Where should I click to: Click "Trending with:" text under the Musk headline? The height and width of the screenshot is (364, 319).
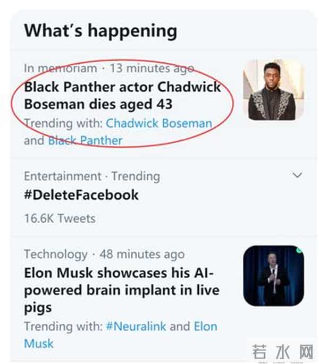(x=63, y=326)
